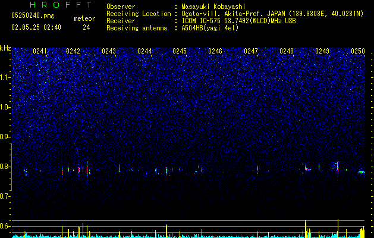The height and width of the screenshot is (238, 374).
Task: Click the 0242 time marker
Action: pos(73,51)
